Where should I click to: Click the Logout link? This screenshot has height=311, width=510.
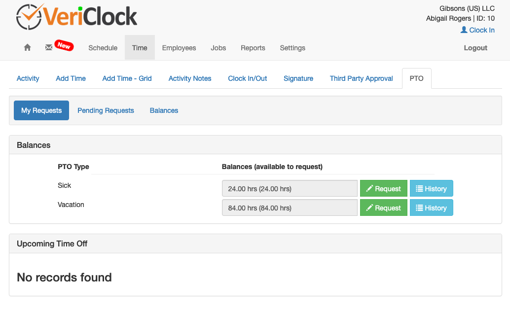[x=475, y=48]
